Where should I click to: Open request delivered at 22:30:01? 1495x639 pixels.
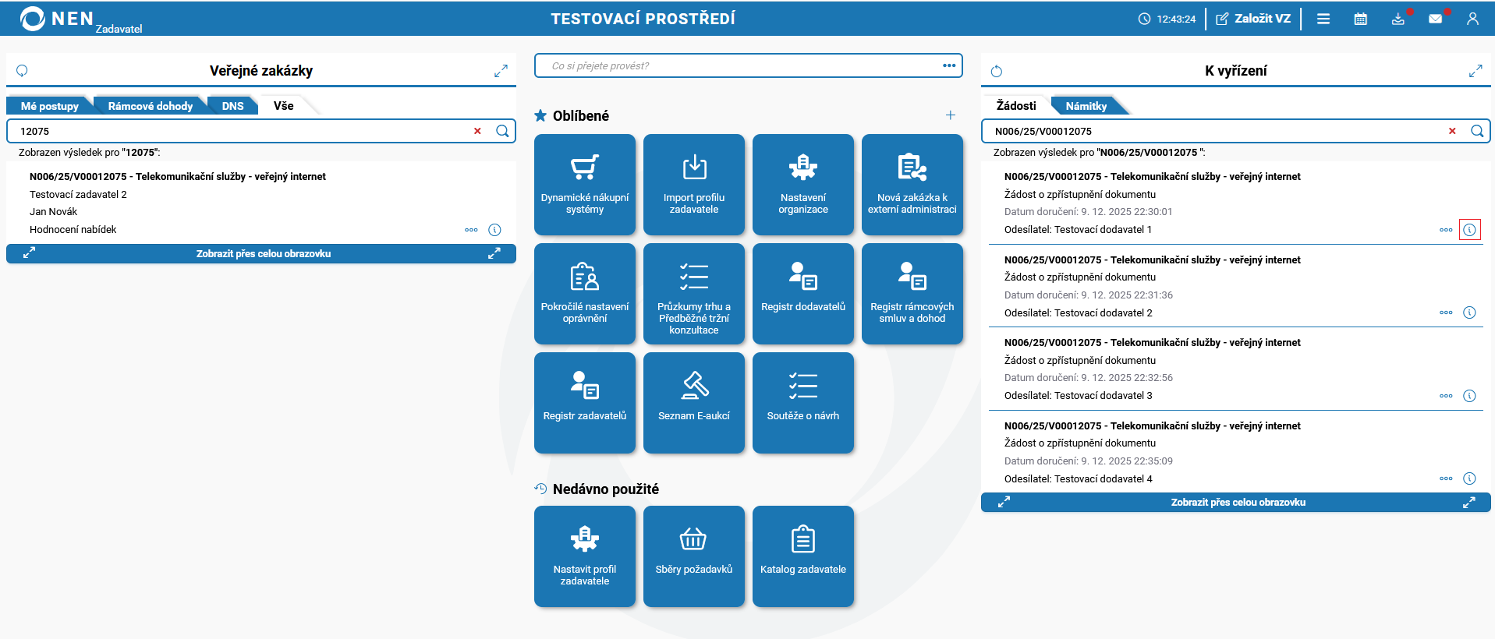pos(1236,203)
